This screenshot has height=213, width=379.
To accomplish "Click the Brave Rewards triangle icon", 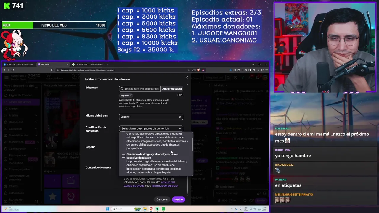I will 203,70.
